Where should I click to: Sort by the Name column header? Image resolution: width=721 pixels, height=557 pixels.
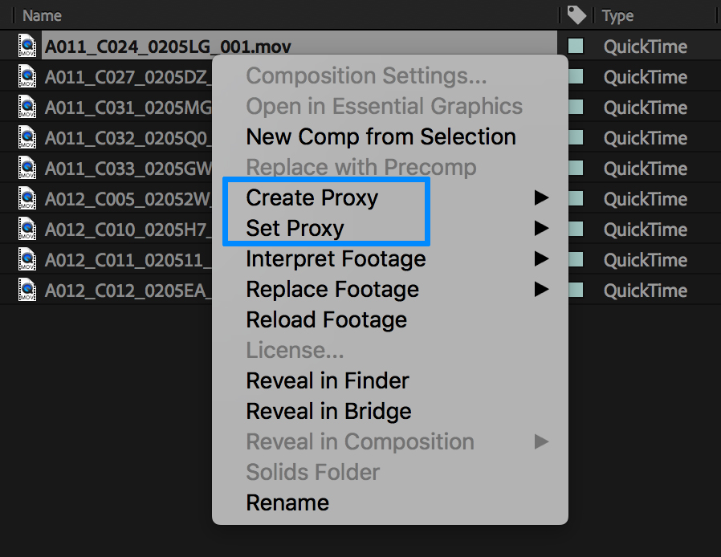tap(42, 15)
